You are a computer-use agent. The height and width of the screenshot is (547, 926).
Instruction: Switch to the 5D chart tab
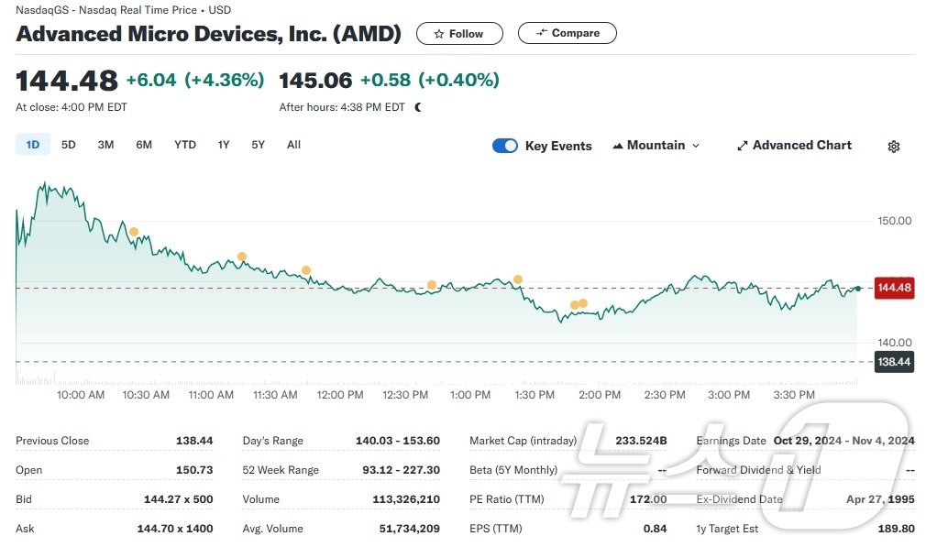pos(68,144)
